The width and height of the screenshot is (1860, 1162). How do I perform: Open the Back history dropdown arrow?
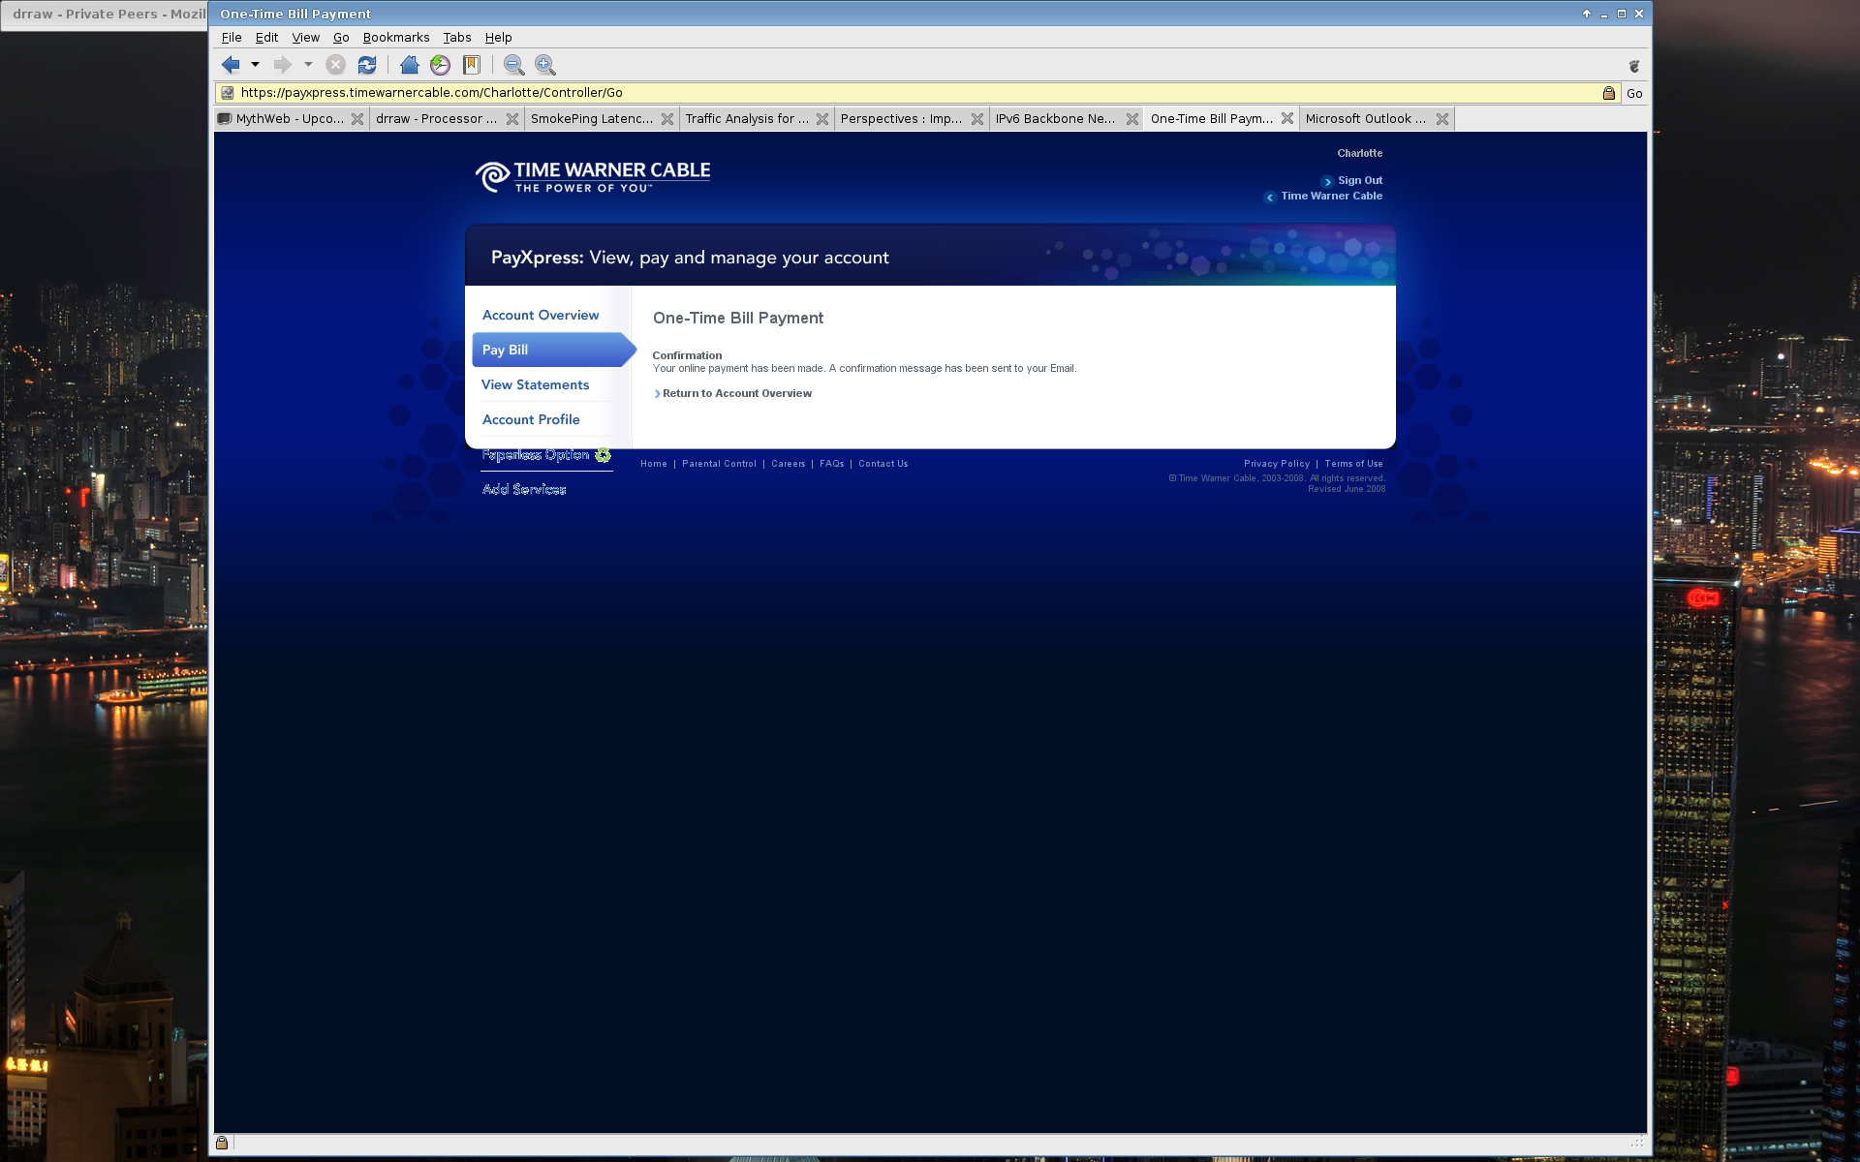click(256, 65)
